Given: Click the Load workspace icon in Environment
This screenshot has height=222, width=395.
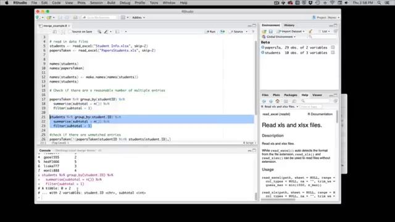Looking at the screenshot, I should pos(264,31).
